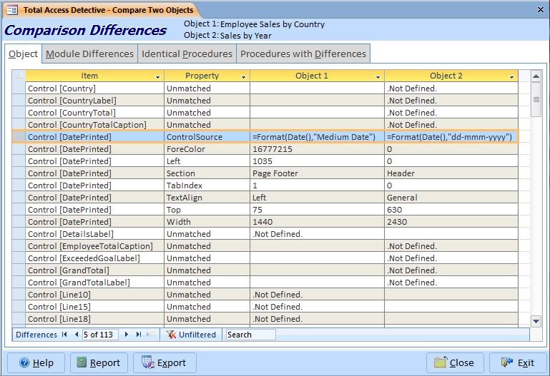The width and height of the screenshot is (550, 376).
Task: Exit Total Access Detective
Action: [518, 362]
